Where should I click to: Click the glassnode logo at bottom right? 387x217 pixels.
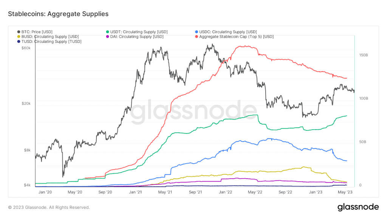[x=358, y=207]
